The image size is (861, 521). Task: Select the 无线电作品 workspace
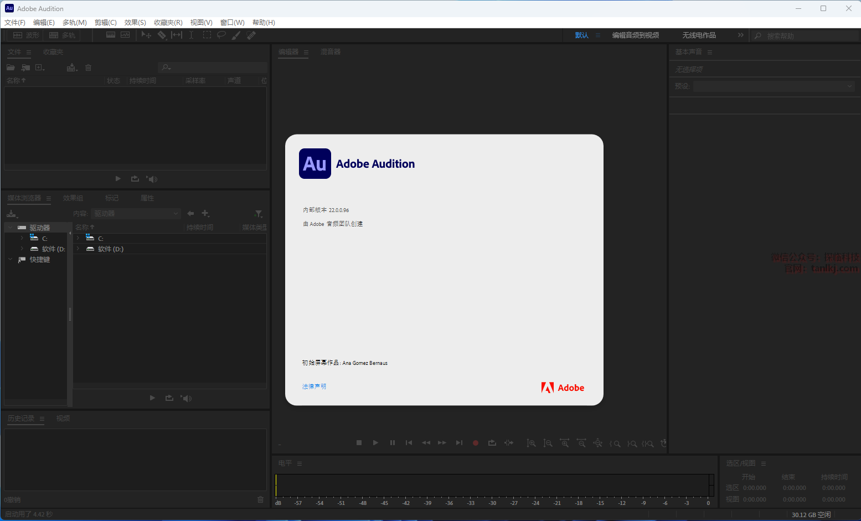pyautogui.click(x=699, y=35)
